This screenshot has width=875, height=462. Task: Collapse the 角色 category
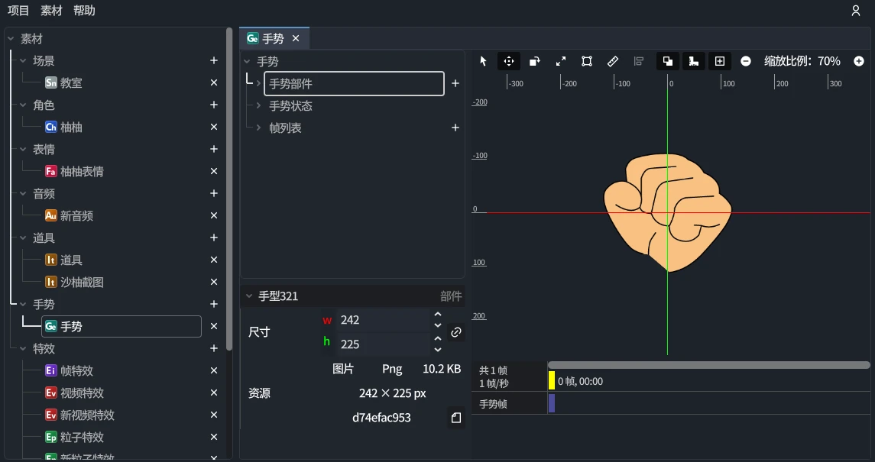coord(23,105)
